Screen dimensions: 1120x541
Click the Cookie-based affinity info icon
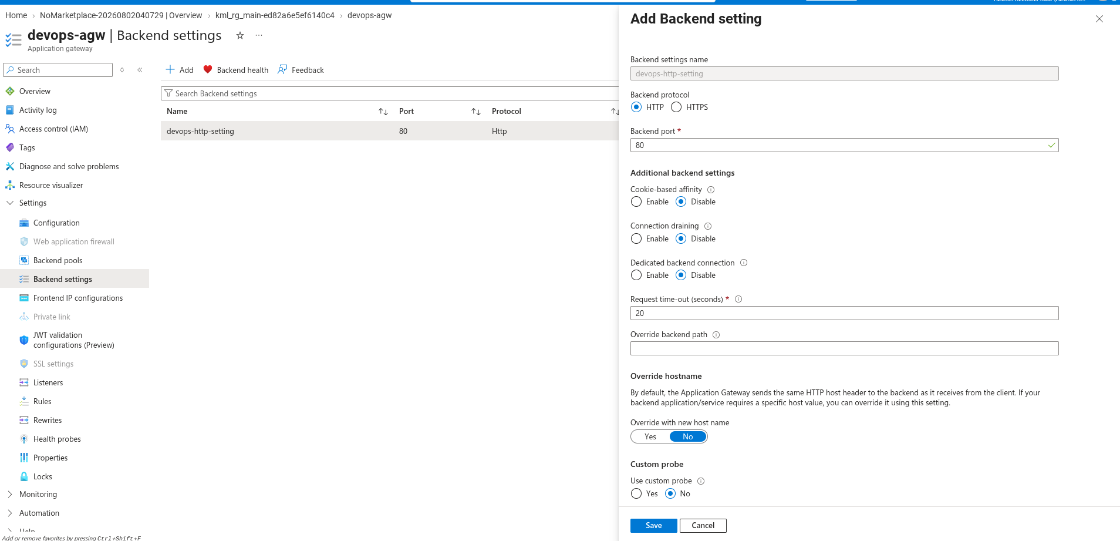[711, 190]
